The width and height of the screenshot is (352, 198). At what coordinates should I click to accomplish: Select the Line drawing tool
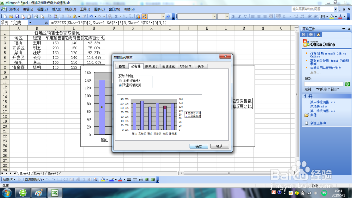48,180
